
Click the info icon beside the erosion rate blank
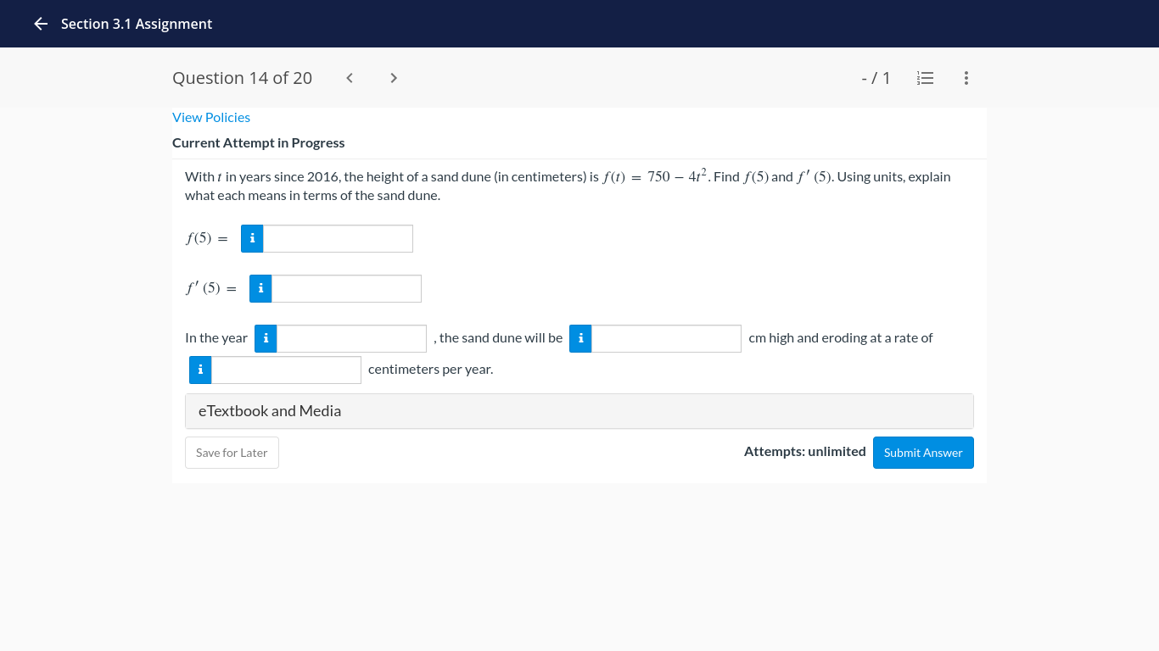(x=199, y=370)
